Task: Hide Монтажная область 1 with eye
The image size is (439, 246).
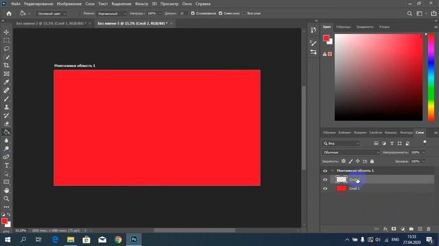Action: [325, 171]
